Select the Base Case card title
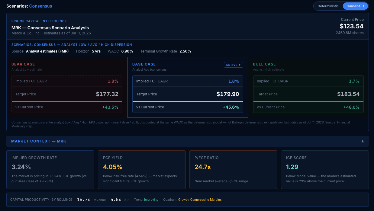Viewport: 374px width, 211px height. pyautogui.click(x=144, y=64)
